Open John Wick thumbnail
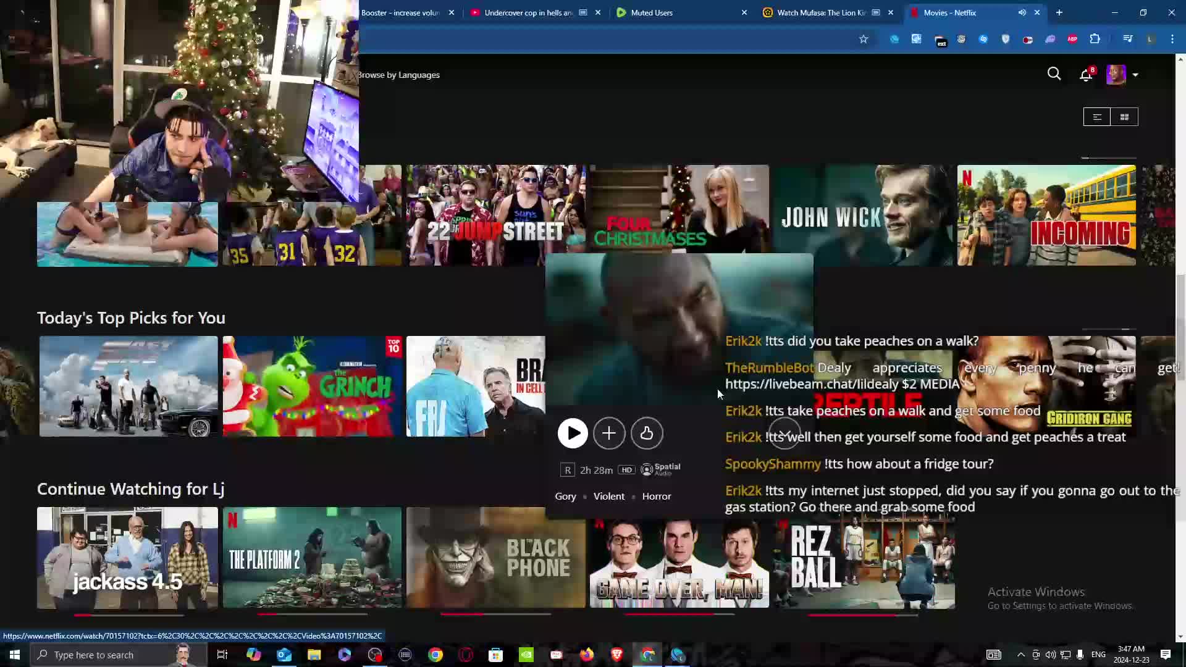 [864, 215]
